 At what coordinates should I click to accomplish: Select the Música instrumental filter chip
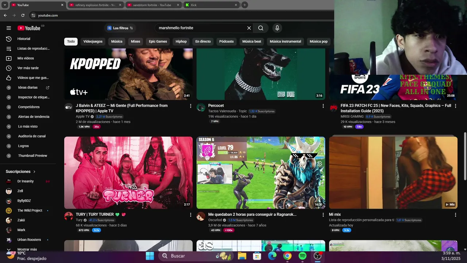[285, 42]
